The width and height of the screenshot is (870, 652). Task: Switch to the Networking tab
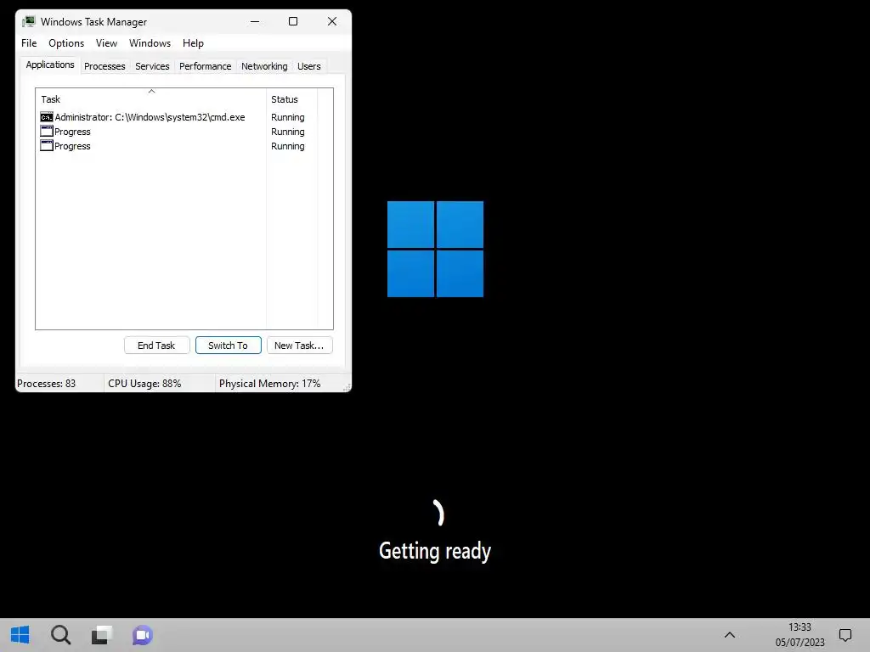coord(264,66)
